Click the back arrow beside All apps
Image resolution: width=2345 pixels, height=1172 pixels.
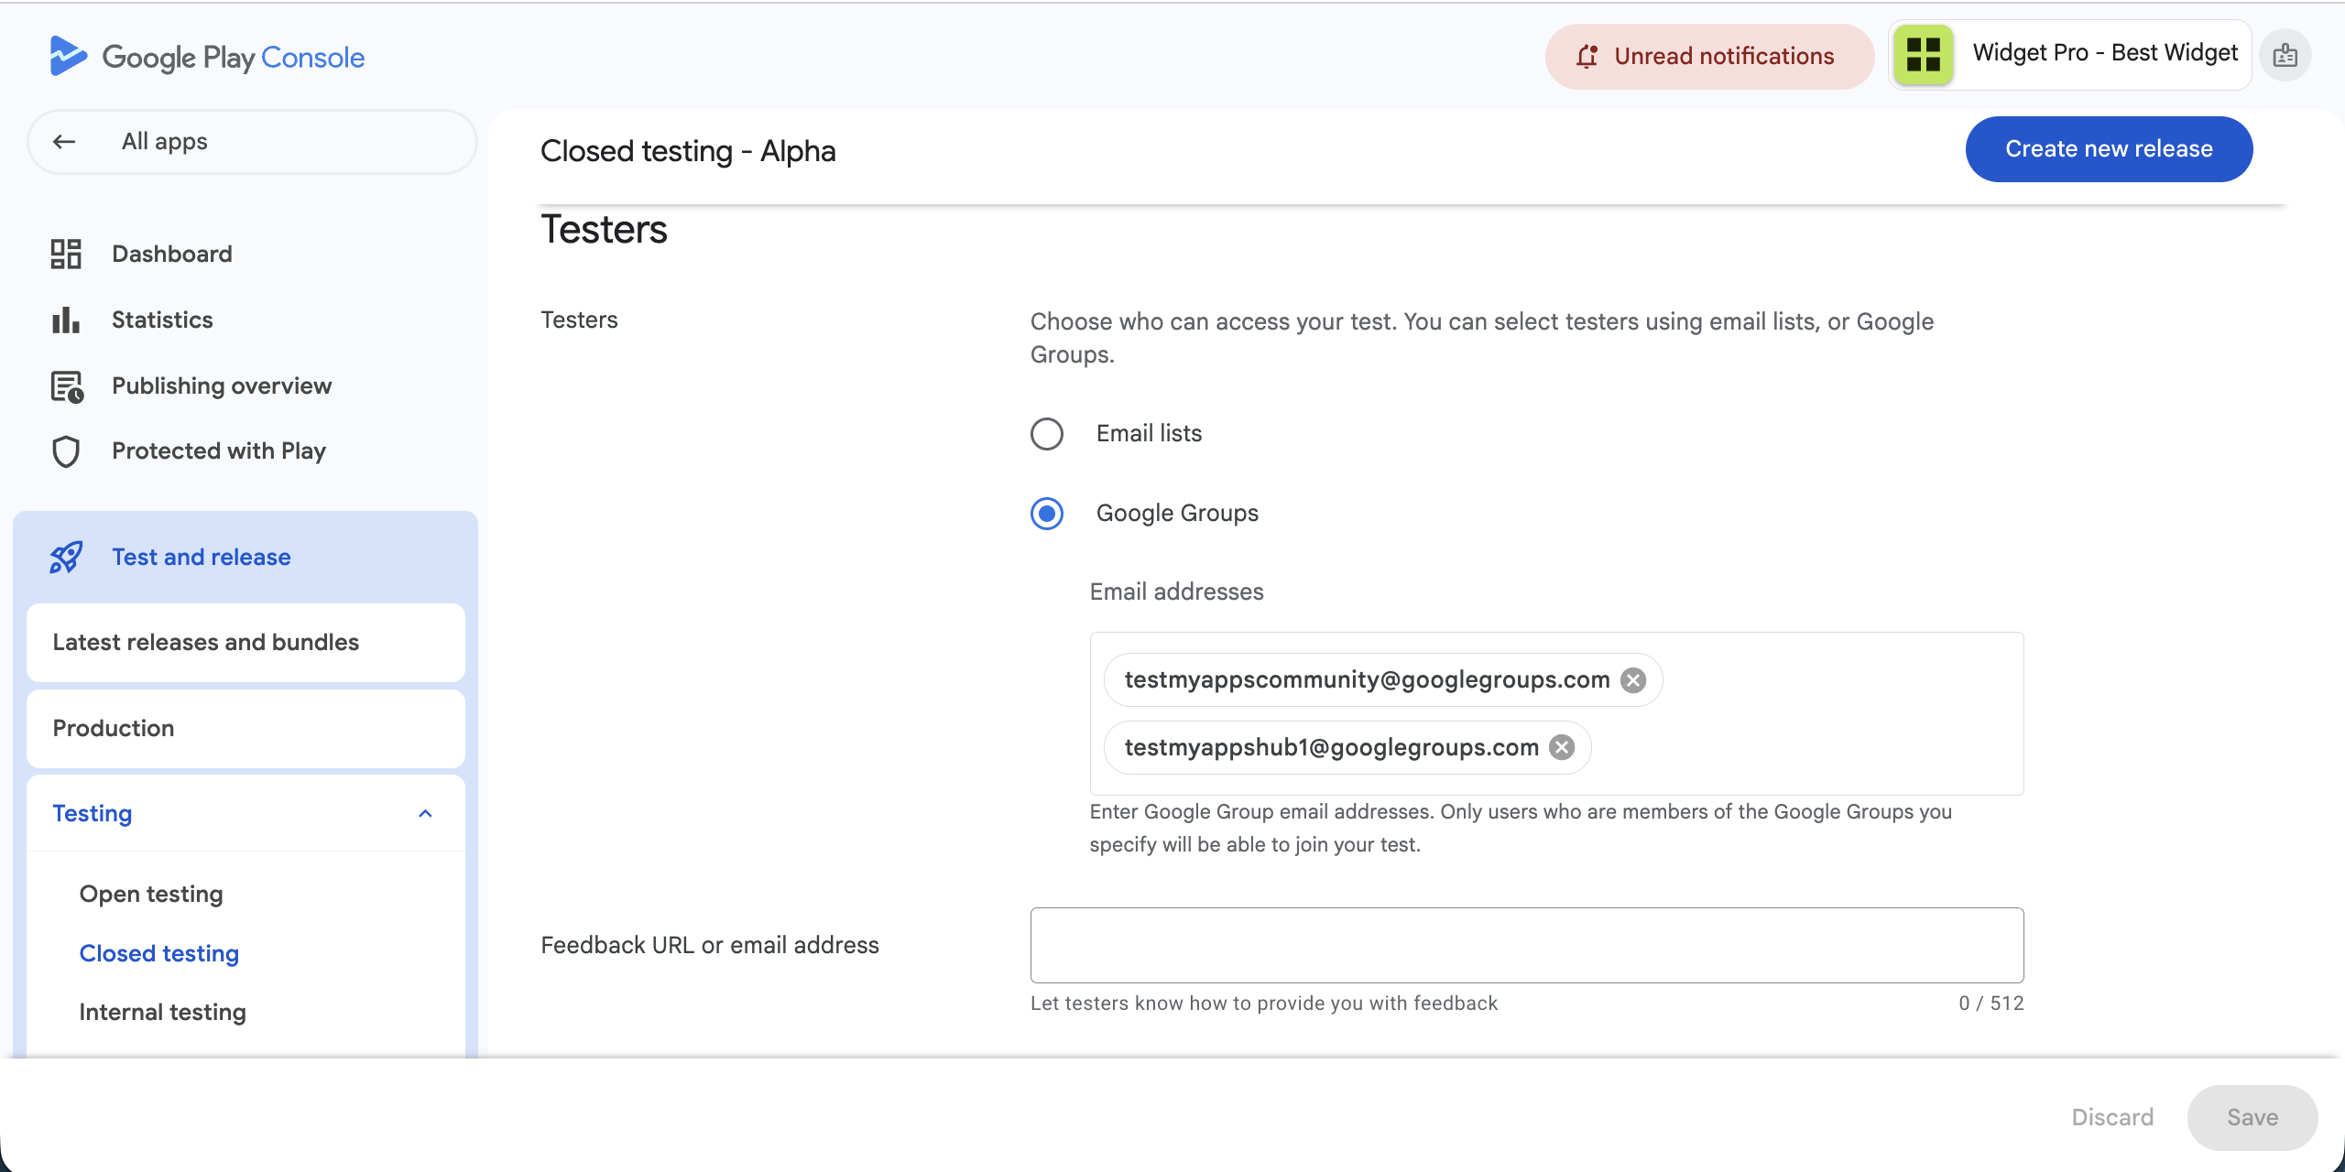coord(64,142)
